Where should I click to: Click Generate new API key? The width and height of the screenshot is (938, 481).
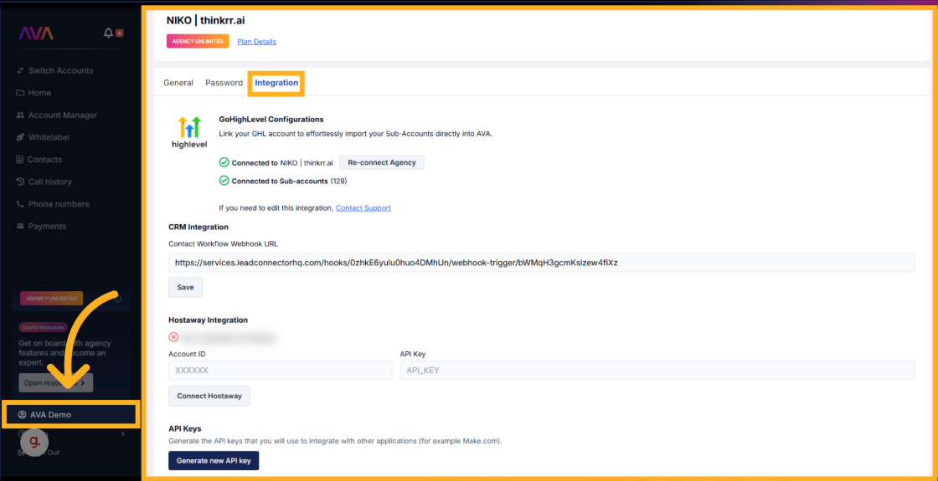[x=214, y=461]
